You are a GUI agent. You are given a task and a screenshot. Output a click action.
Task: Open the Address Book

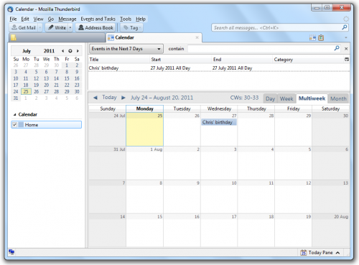click(95, 27)
